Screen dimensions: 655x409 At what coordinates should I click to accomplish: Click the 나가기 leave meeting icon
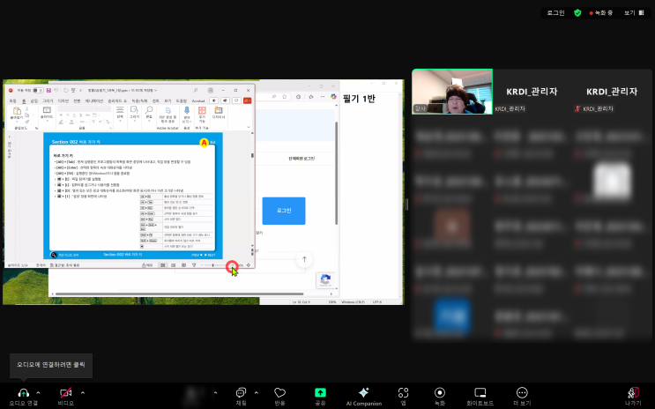click(x=633, y=393)
